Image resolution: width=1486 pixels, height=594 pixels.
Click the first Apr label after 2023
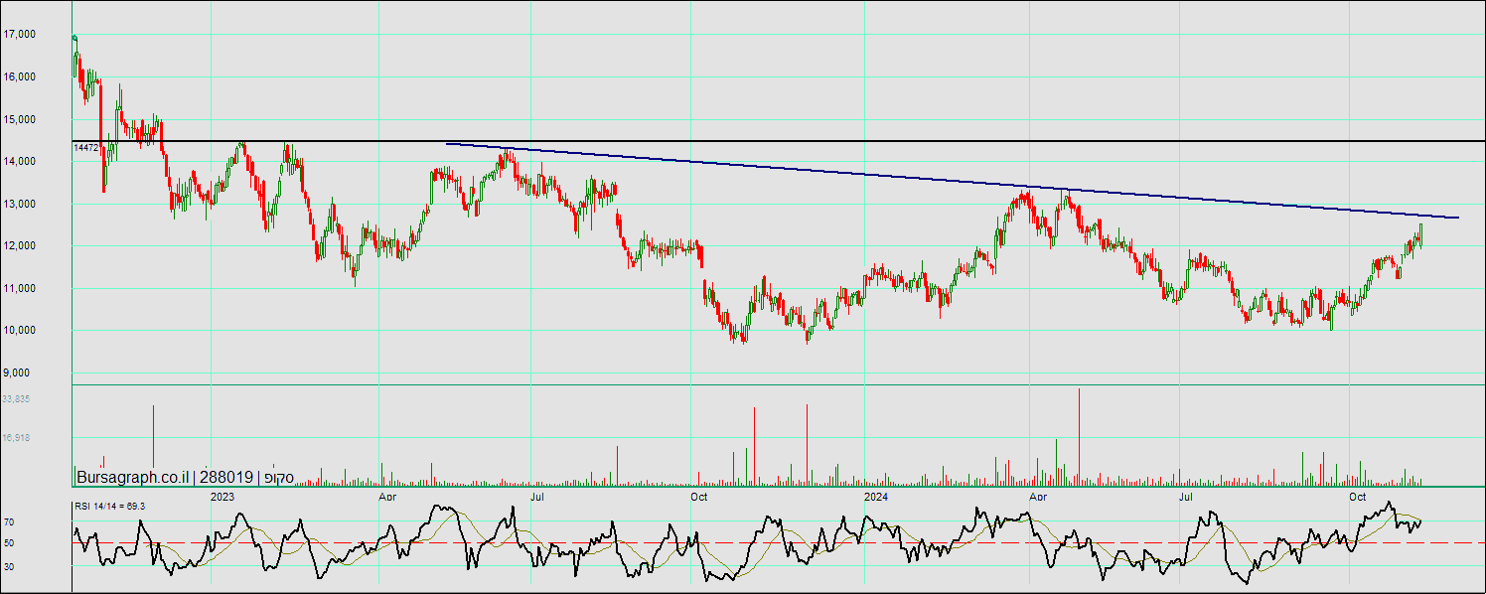(388, 496)
